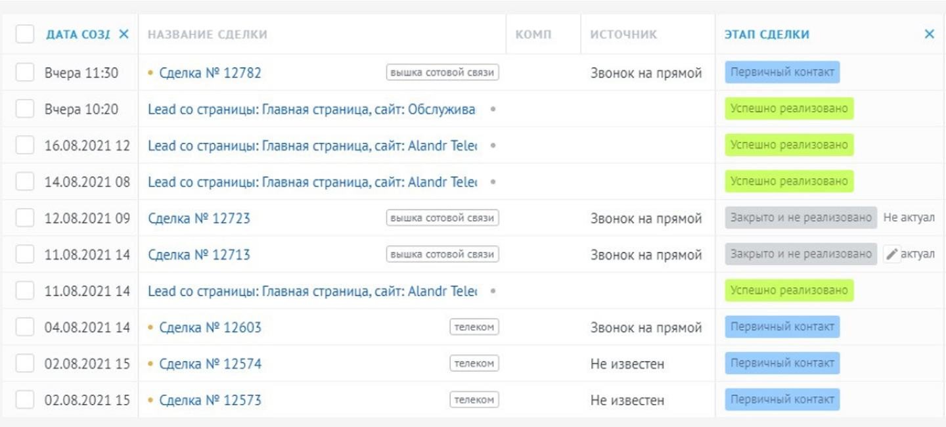Screen dimensions: 946x427
Task: Click Первичный контакт stage of deal 12574
Action: coord(782,363)
